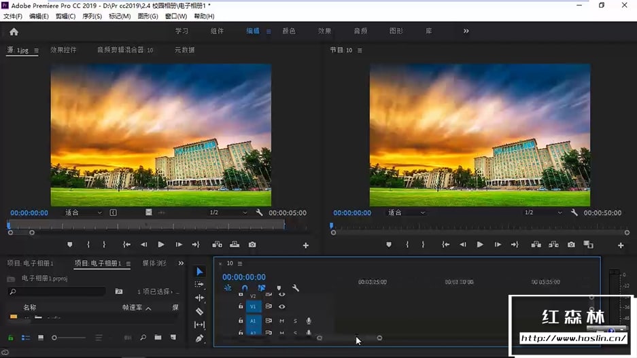Image resolution: width=637 pixels, height=358 pixels.
Task: Click Extract in Program monitor
Action: [553, 245]
